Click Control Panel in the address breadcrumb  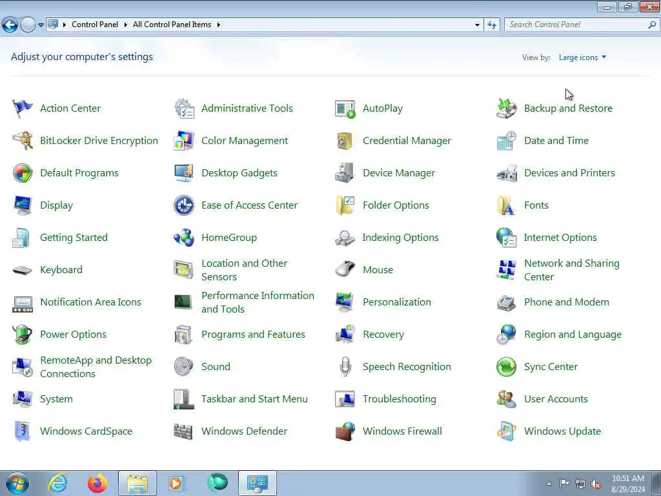tap(95, 25)
